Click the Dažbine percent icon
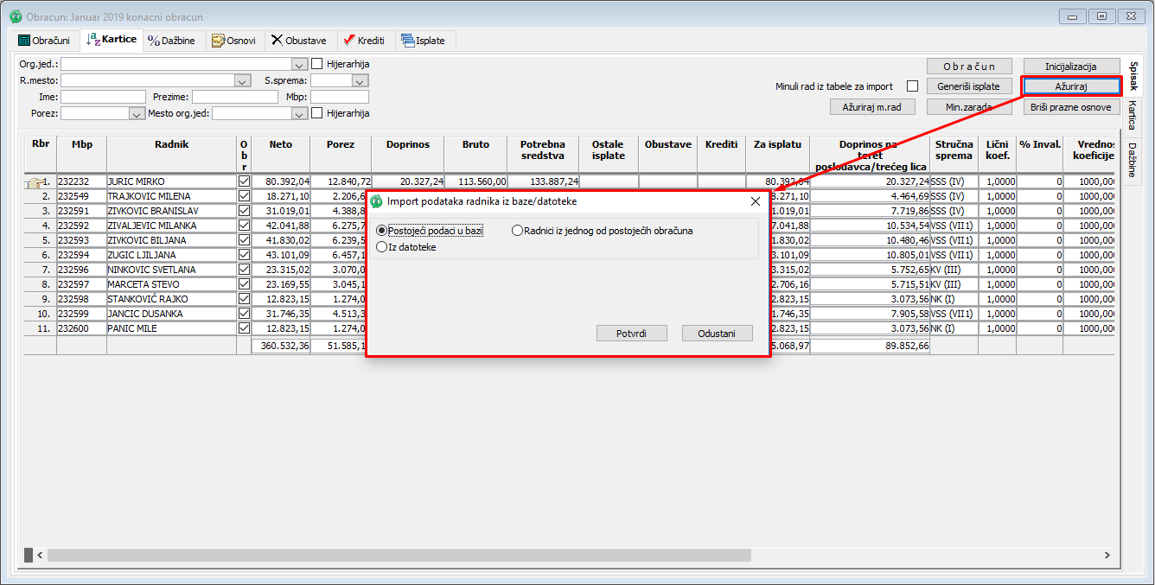Image resolution: width=1155 pixels, height=585 pixels. tap(154, 41)
